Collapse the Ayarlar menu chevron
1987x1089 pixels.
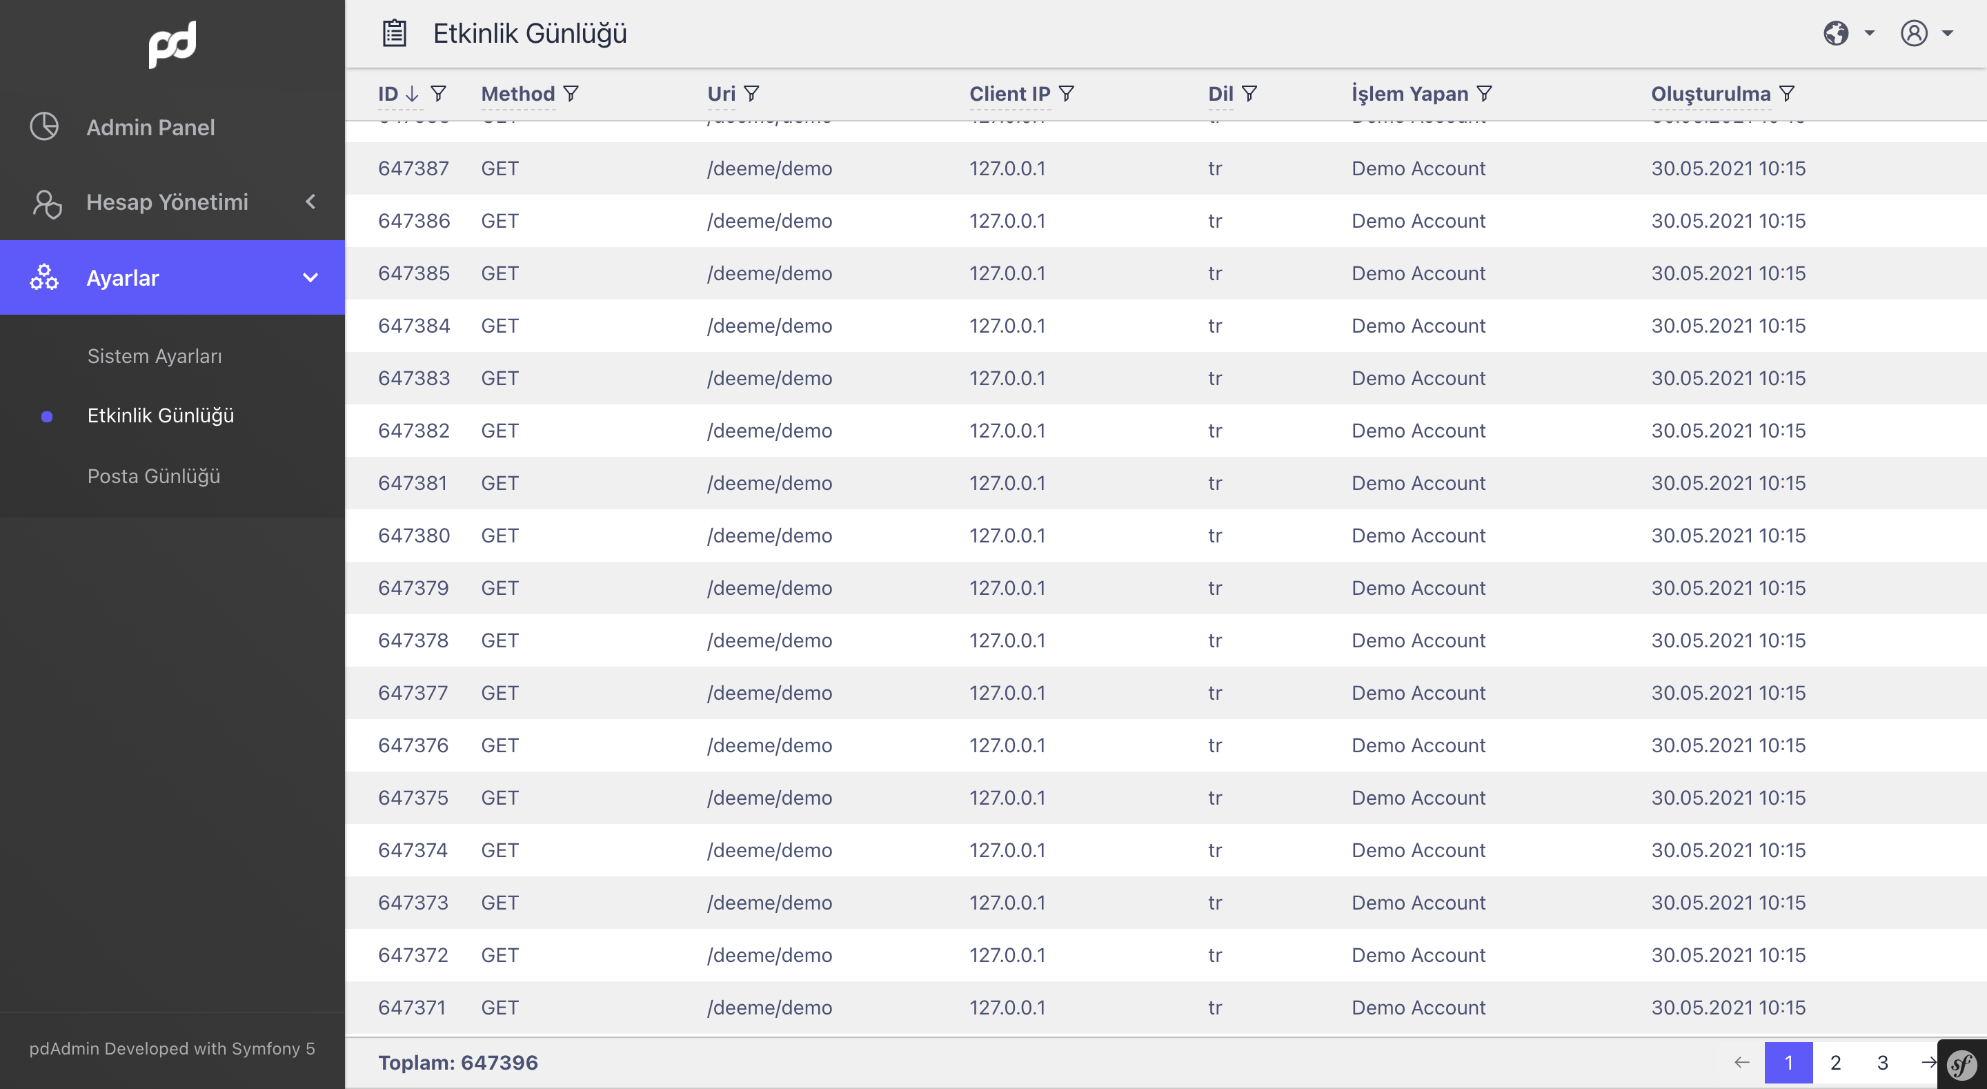click(x=310, y=278)
